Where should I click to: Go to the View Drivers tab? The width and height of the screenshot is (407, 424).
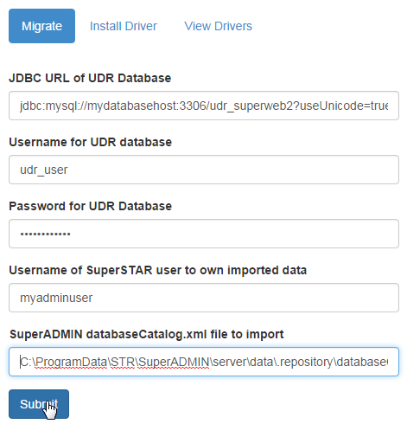click(x=218, y=26)
